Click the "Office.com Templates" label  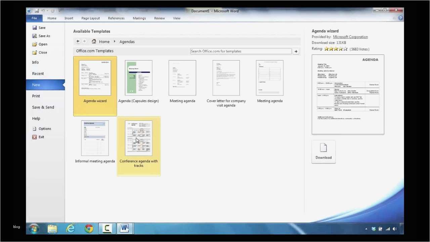[95, 51]
